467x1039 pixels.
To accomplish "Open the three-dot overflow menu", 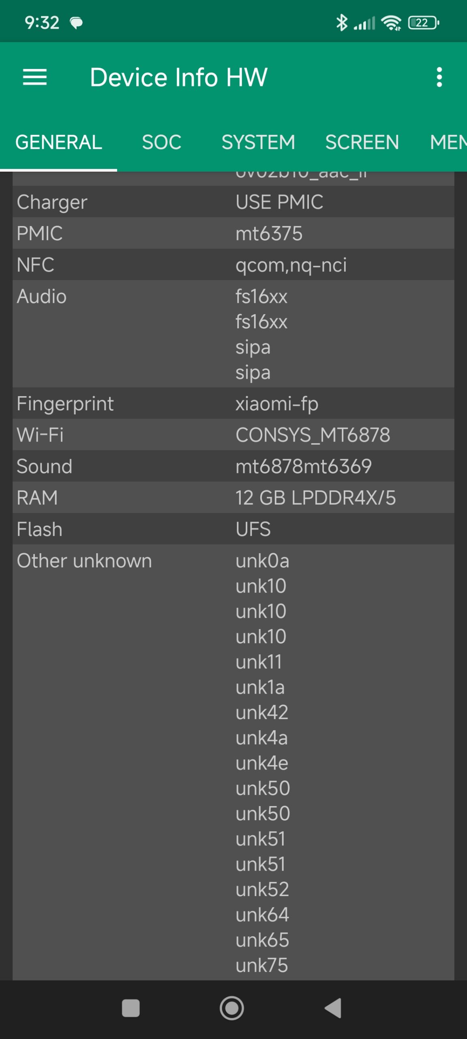I will pyautogui.click(x=439, y=77).
